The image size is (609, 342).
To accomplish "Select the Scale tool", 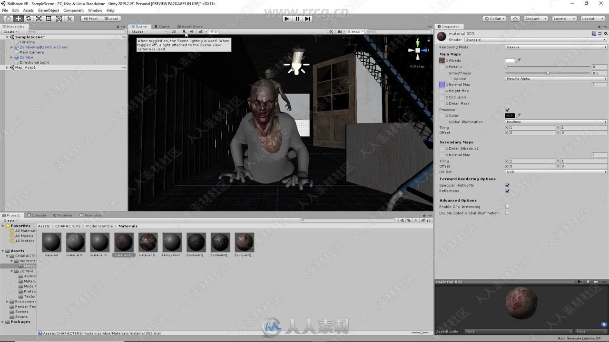I will [39, 19].
